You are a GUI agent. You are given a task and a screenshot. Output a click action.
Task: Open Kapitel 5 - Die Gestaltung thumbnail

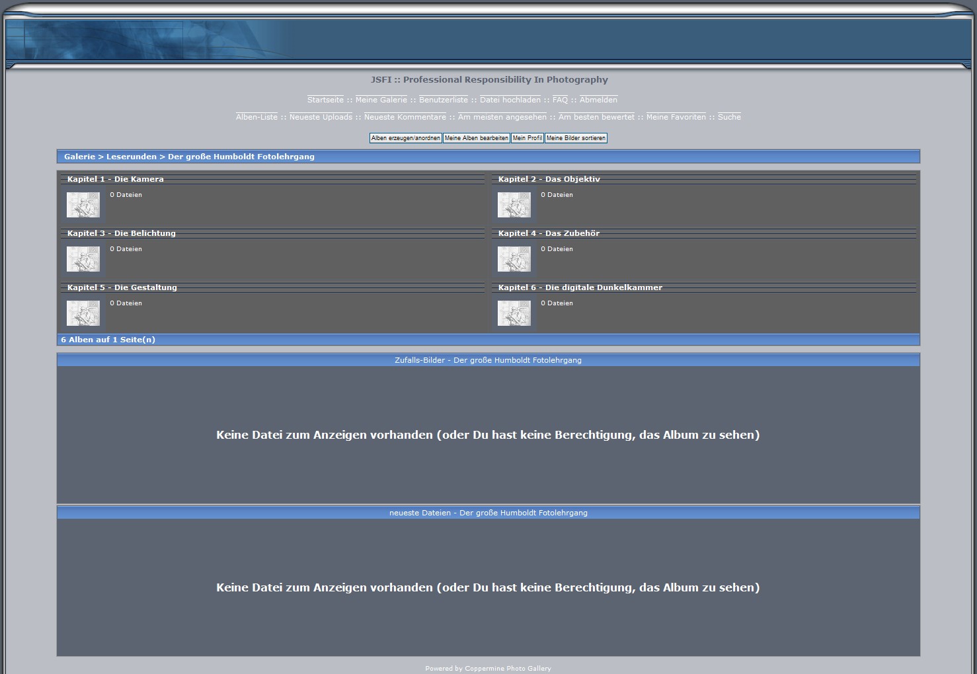pos(83,313)
